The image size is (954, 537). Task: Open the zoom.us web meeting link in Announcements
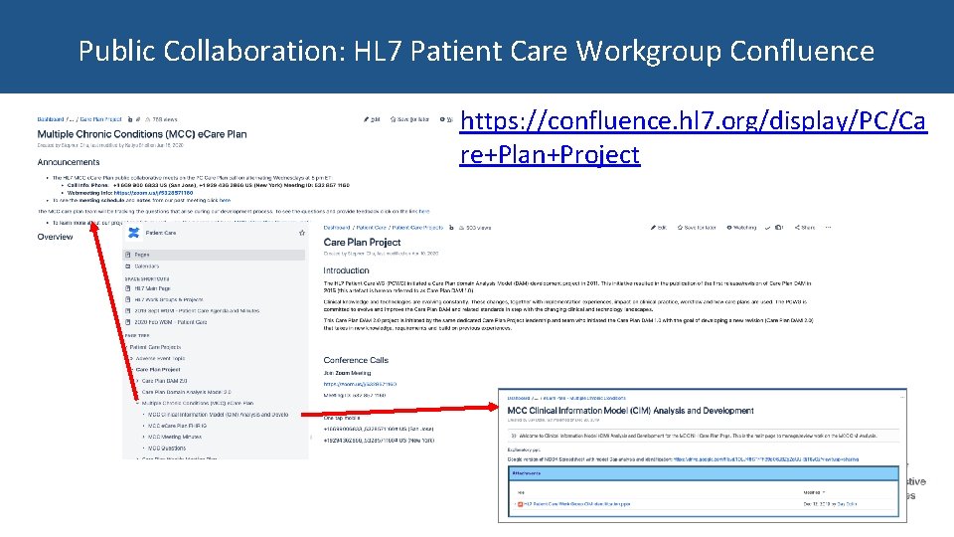(153, 193)
